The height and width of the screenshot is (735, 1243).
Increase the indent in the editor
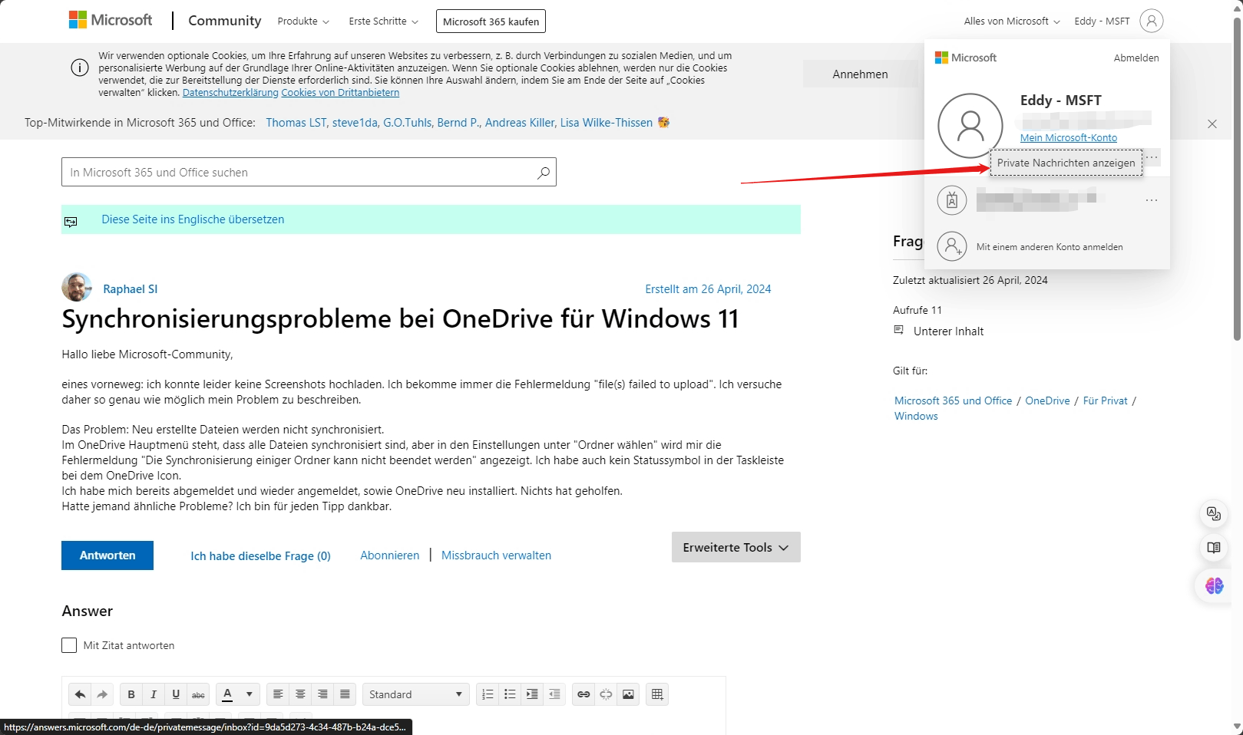pos(532,694)
